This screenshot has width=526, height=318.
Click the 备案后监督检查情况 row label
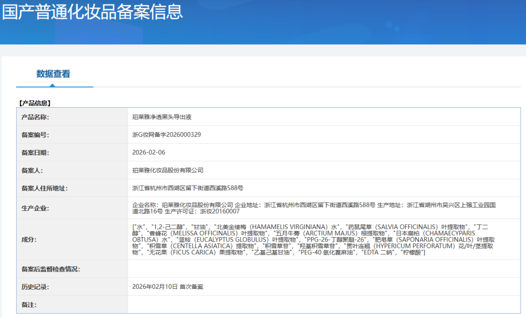(x=51, y=270)
